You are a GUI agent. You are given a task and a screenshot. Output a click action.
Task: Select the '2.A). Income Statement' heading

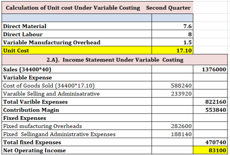[x=115, y=60]
